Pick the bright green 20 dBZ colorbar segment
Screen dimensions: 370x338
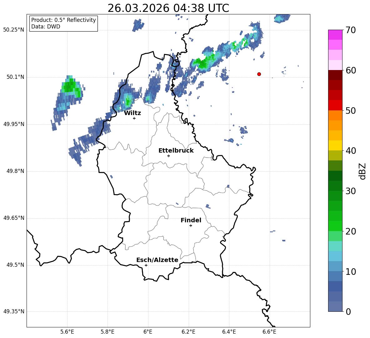pyautogui.click(x=335, y=226)
